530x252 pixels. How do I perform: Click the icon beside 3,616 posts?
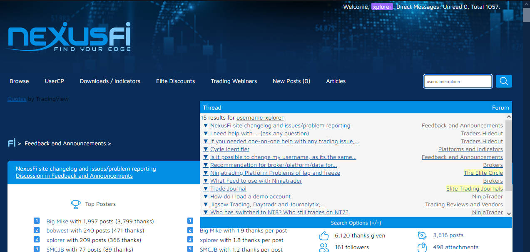tap(422, 235)
